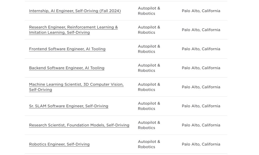Click Autopilot & Robotics beside Machine Learning Scientist
Image resolution: width=259 pixels, height=155 pixels.
pos(149,87)
